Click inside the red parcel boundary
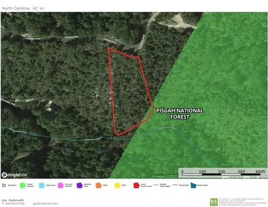This screenshot has height=207, width=268. (130, 89)
